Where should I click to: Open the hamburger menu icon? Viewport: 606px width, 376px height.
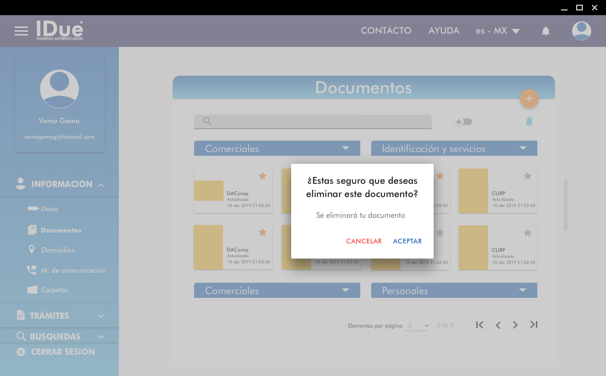tap(21, 31)
